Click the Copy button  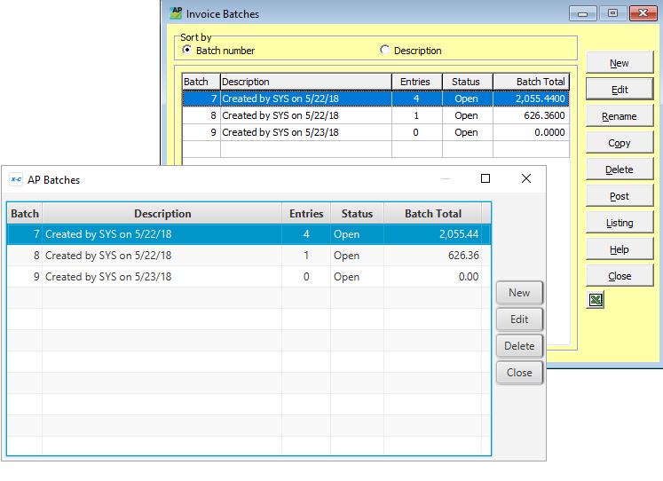click(x=620, y=143)
